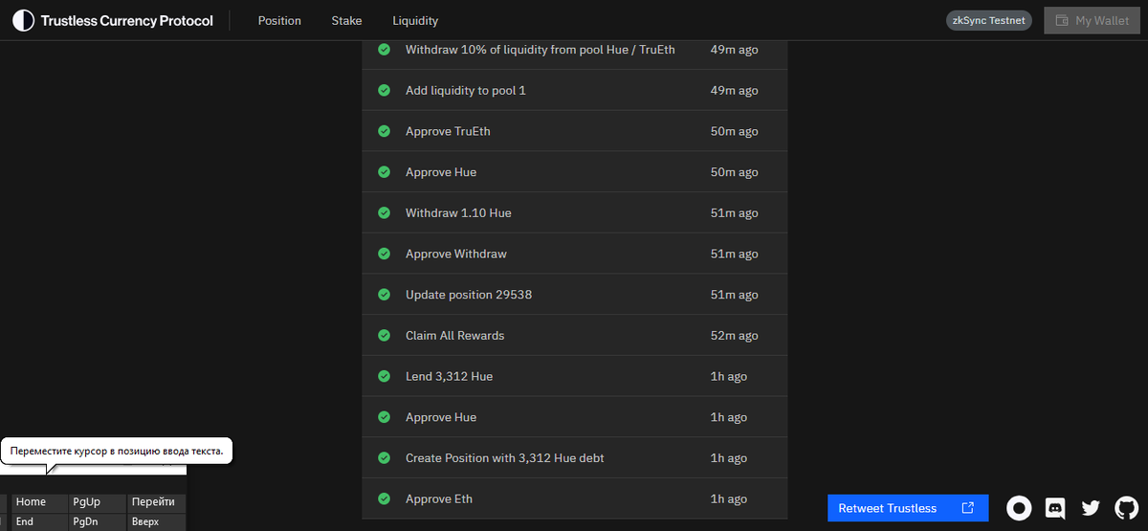Click the Вверх key on on-screen keyboard
1148x531 pixels.
157,522
